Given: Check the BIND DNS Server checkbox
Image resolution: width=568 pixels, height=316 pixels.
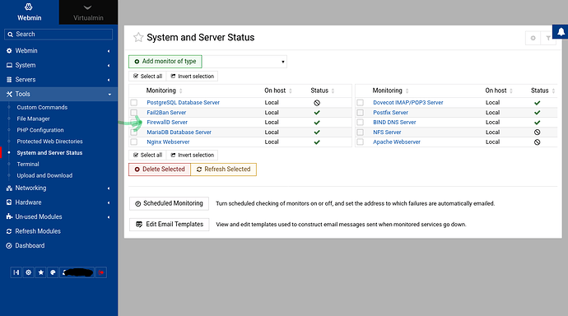Looking at the screenshot, I should point(360,123).
